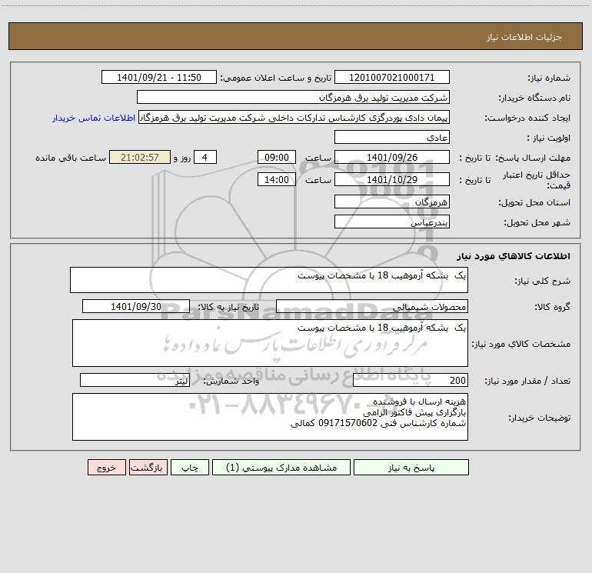
Task: Click quantity field showing 200
Action: click(x=411, y=381)
